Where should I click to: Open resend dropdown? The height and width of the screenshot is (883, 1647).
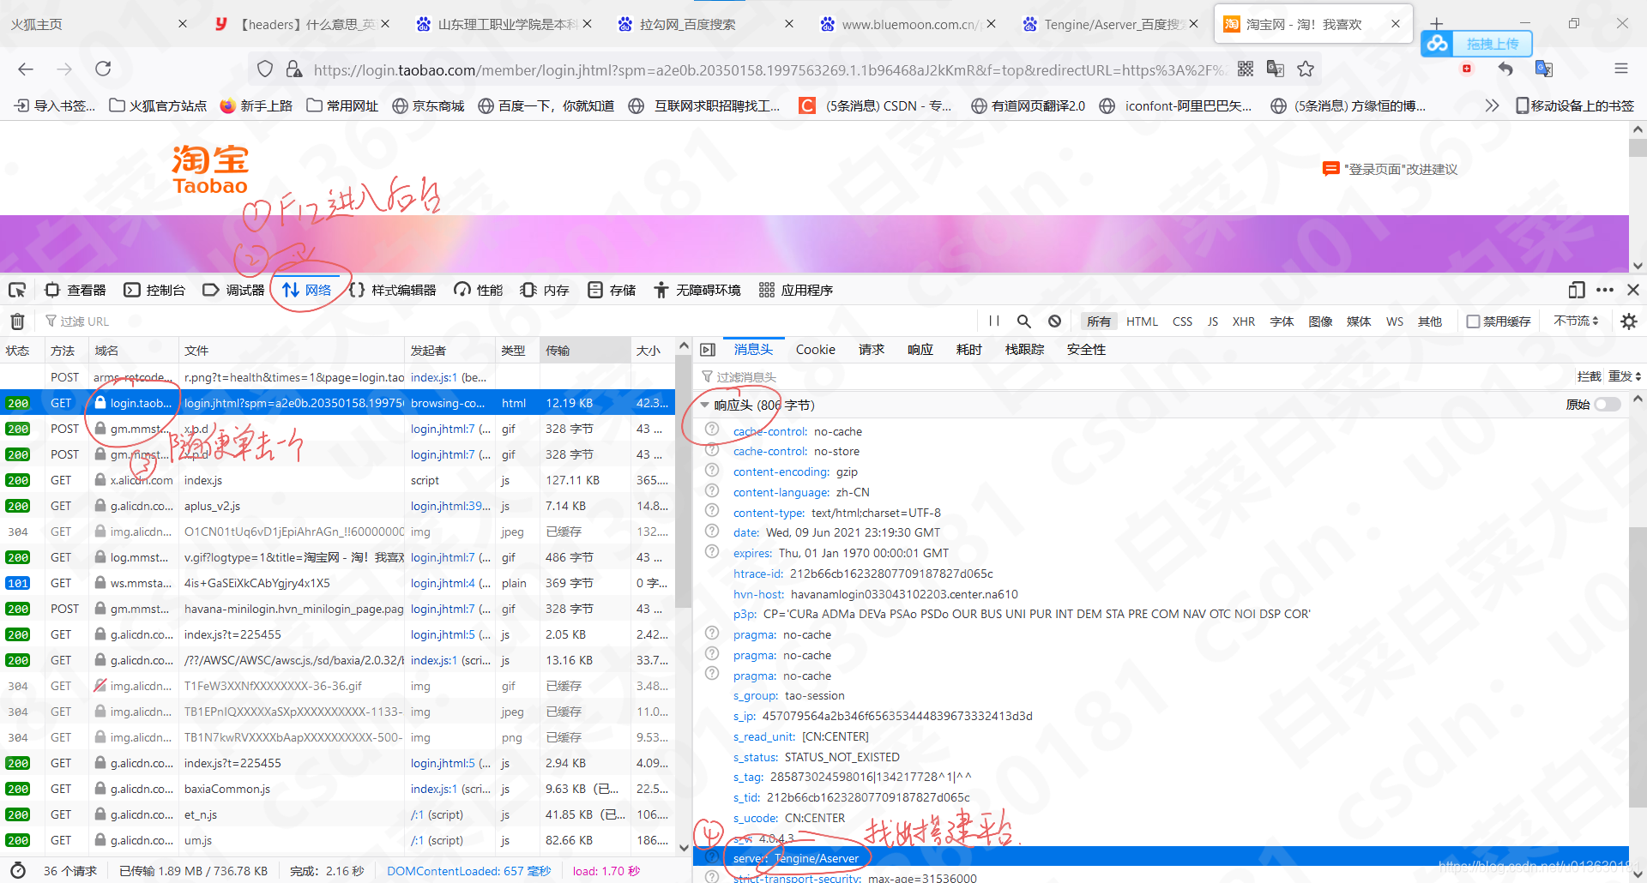click(1625, 376)
